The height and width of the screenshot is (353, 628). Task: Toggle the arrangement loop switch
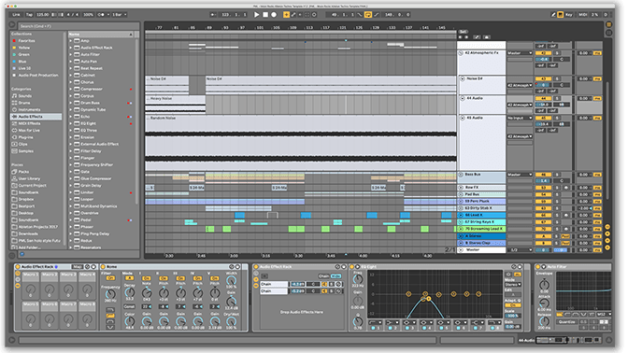[x=367, y=14]
